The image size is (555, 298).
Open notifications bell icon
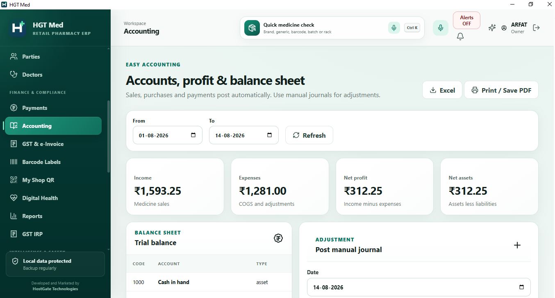pos(460,36)
